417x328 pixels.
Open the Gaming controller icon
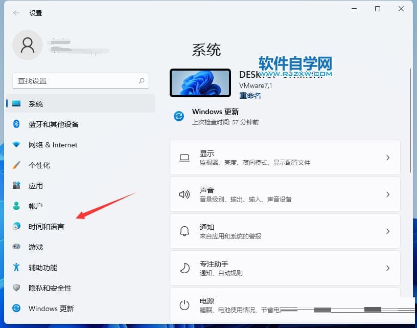16,247
